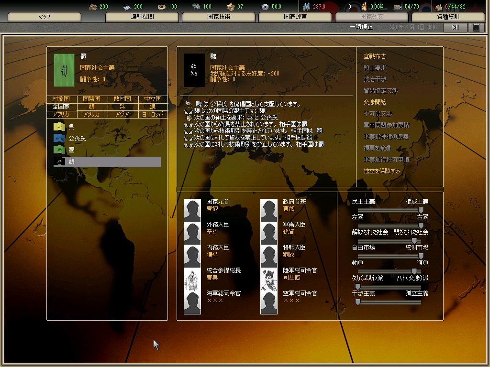Click the rare materials icon showing 100

(x=162, y=7)
